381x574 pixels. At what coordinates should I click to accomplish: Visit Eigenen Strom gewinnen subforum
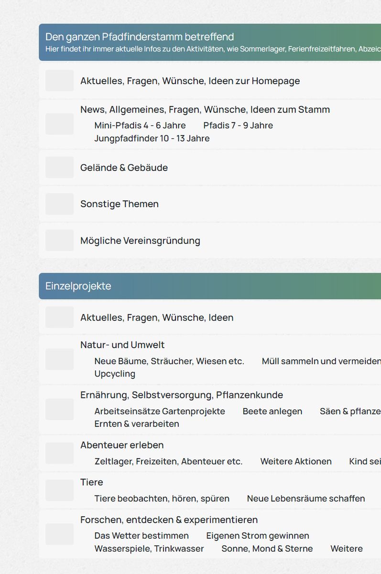258,536
